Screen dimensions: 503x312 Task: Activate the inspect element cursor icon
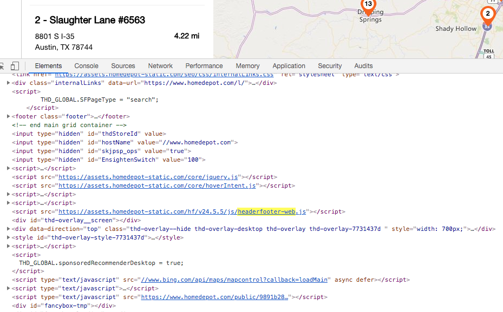(3, 66)
